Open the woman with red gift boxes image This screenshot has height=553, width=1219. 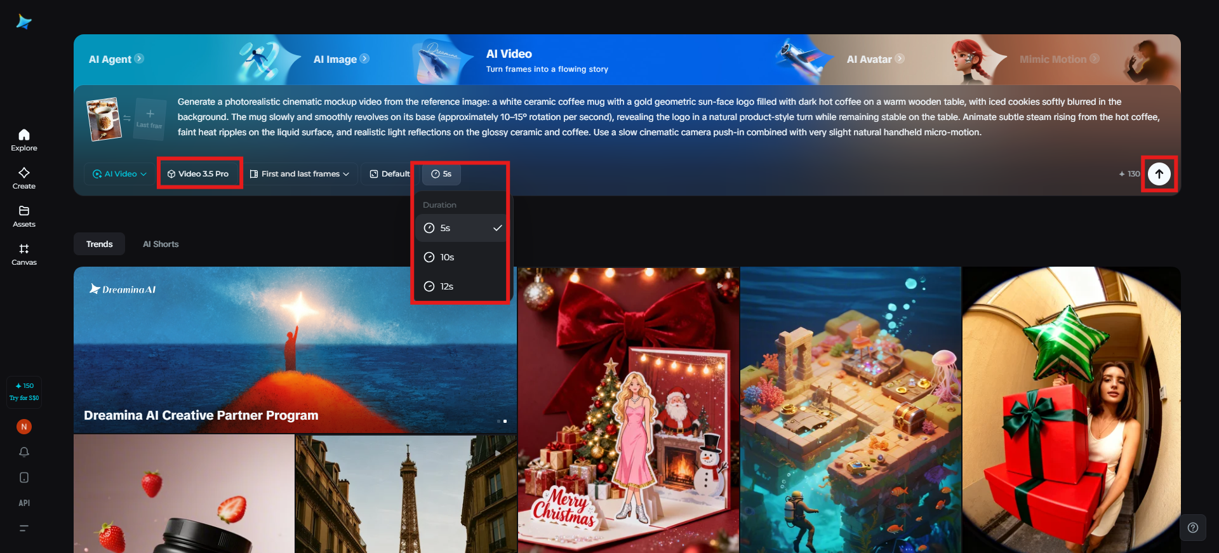pos(1072,410)
